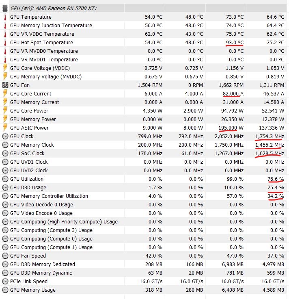Click the 93.0 °C hot spot maximum value
289x299 pixels.
[x=235, y=43]
